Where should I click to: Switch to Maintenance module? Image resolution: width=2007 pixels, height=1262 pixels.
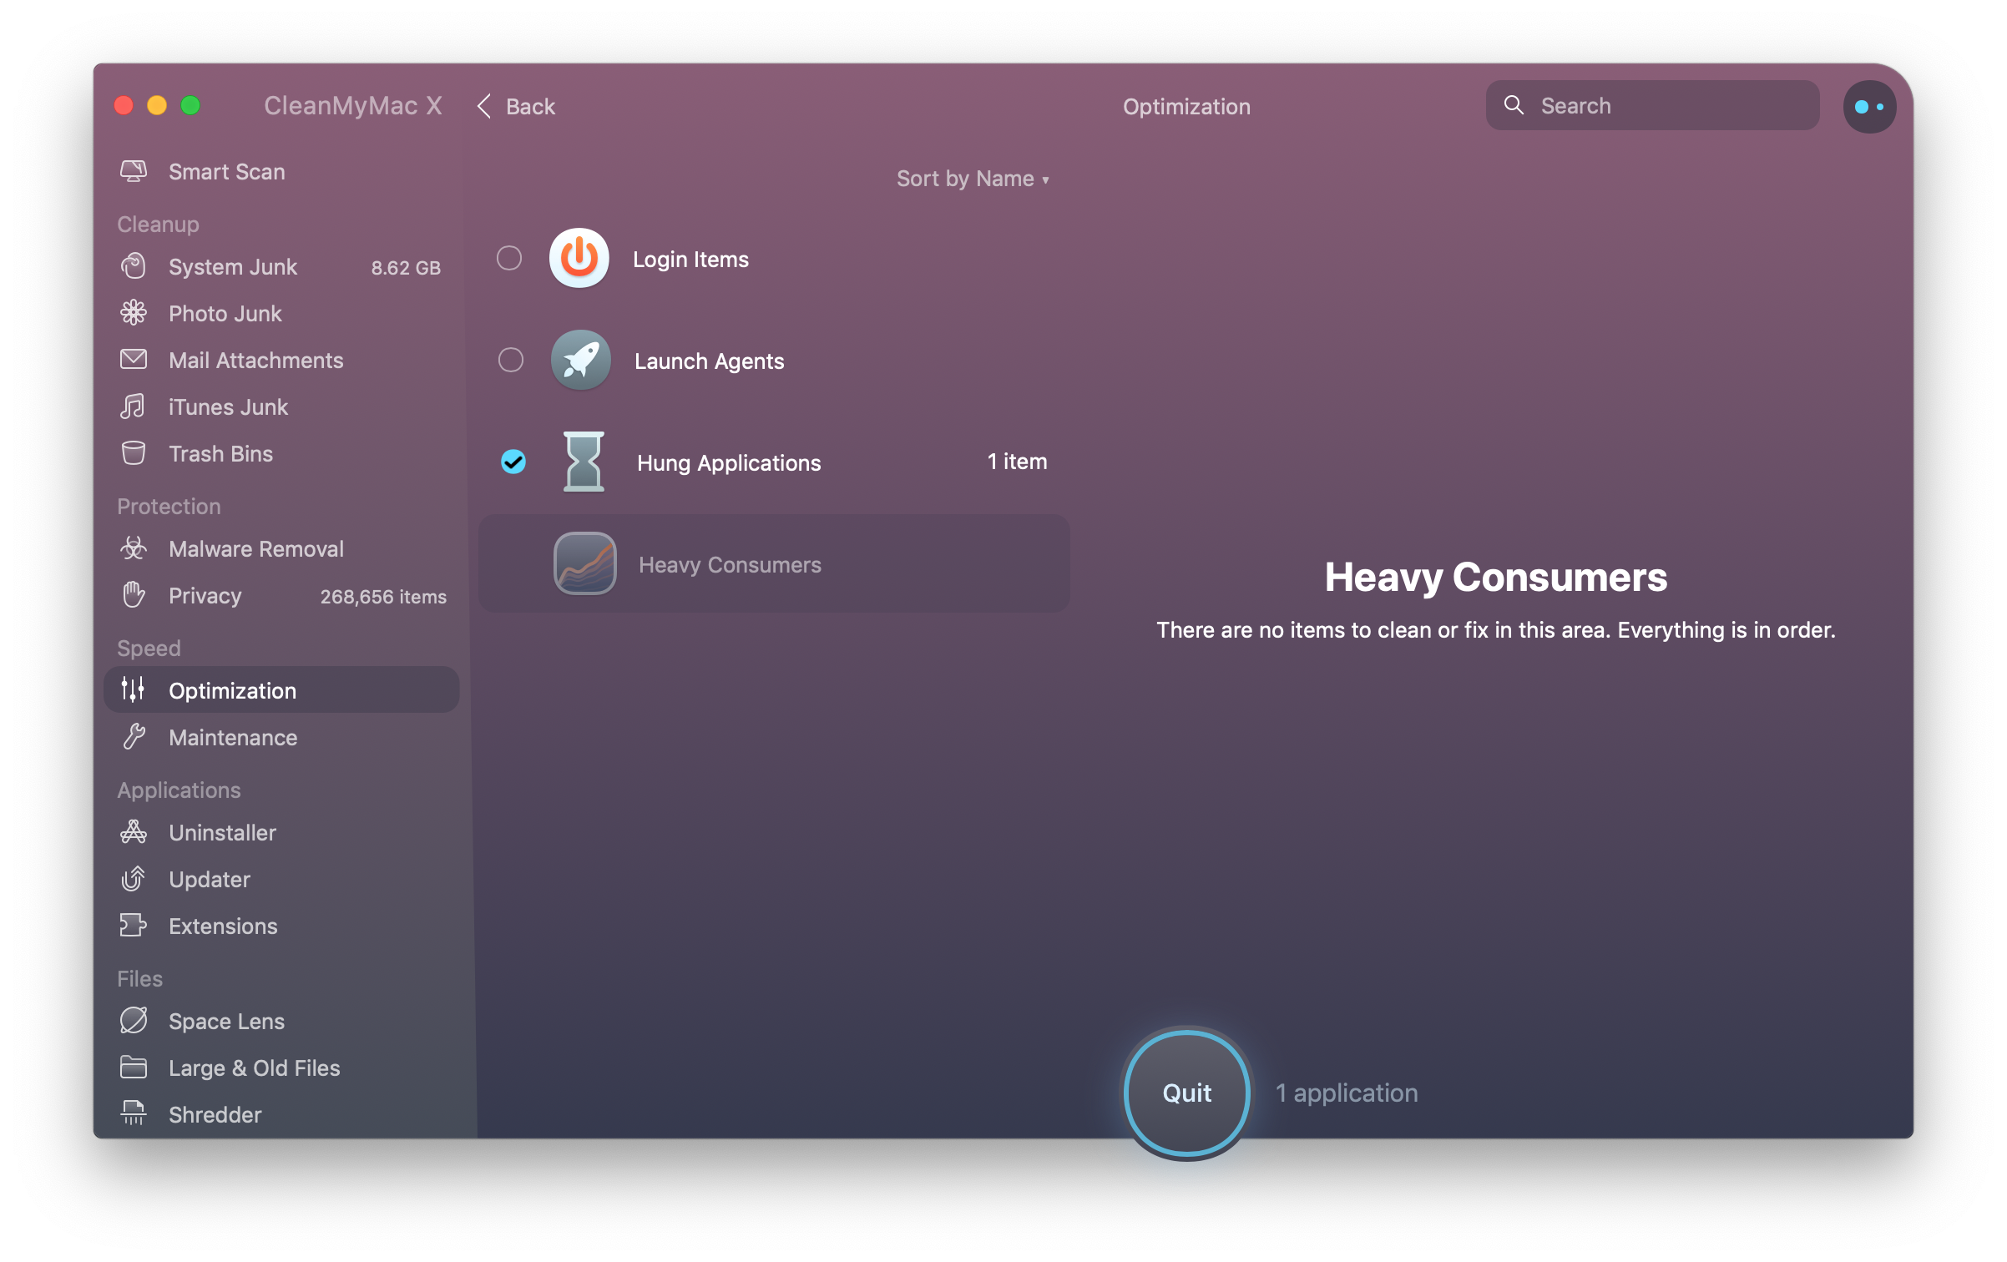point(281,737)
